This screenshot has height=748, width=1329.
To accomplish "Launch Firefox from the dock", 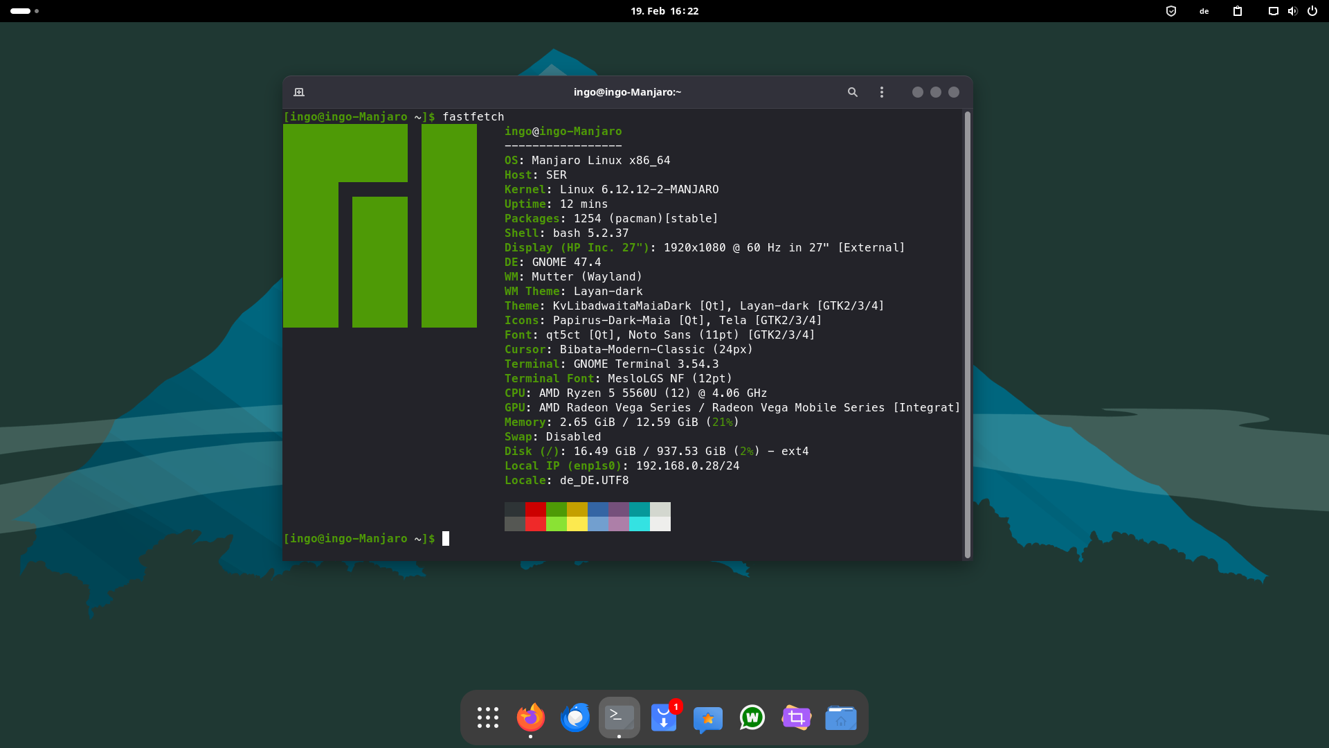I will pyautogui.click(x=531, y=718).
